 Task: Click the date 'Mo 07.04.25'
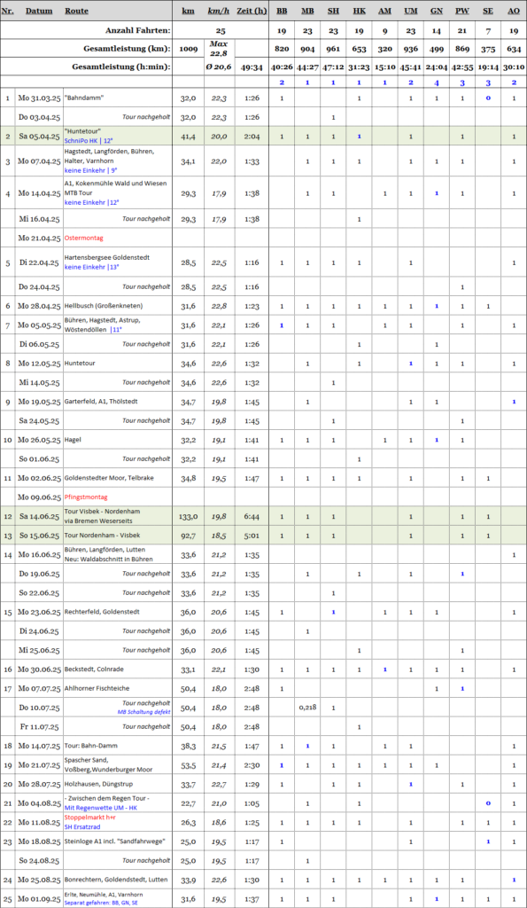[x=39, y=160]
